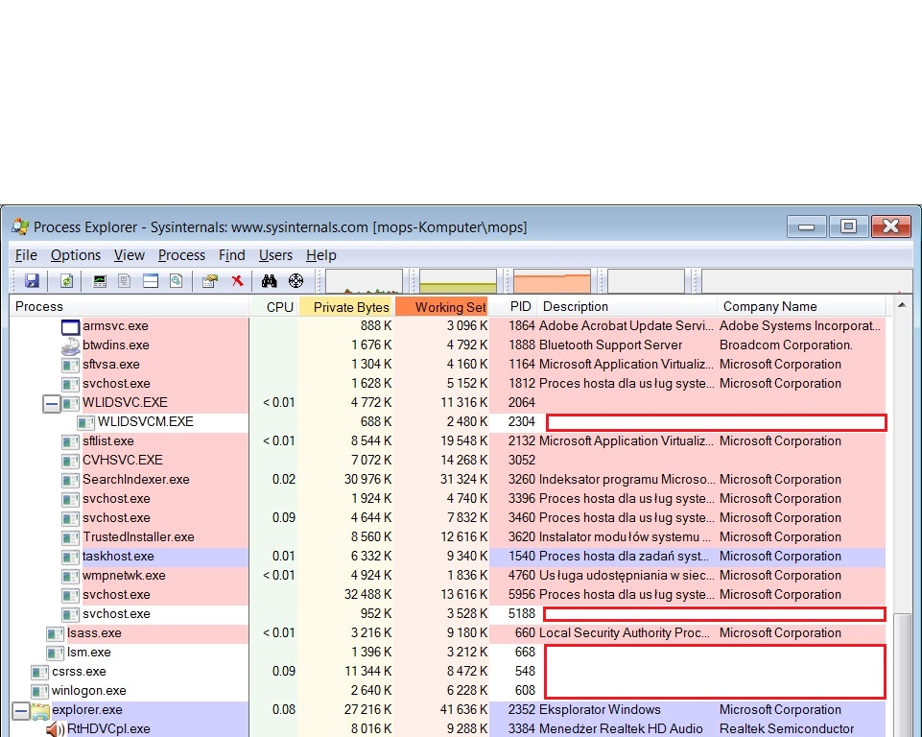This screenshot has height=737, width=922.
Task: Click the Realtek Semiconductor company name
Action: (x=787, y=729)
